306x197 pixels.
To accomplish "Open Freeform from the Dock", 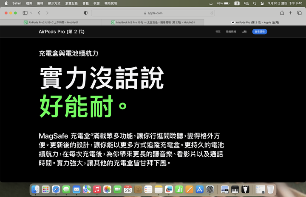I will coord(169,189).
